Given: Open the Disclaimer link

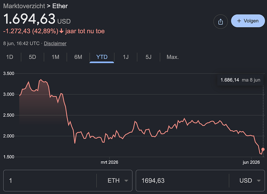Looking at the screenshot, I should point(55,43).
